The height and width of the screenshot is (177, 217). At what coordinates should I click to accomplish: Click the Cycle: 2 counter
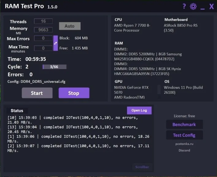pos(18,67)
